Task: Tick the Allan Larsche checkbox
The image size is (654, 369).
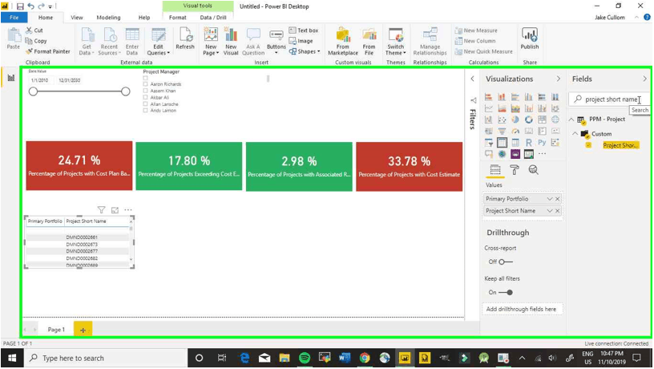Action: click(145, 104)
